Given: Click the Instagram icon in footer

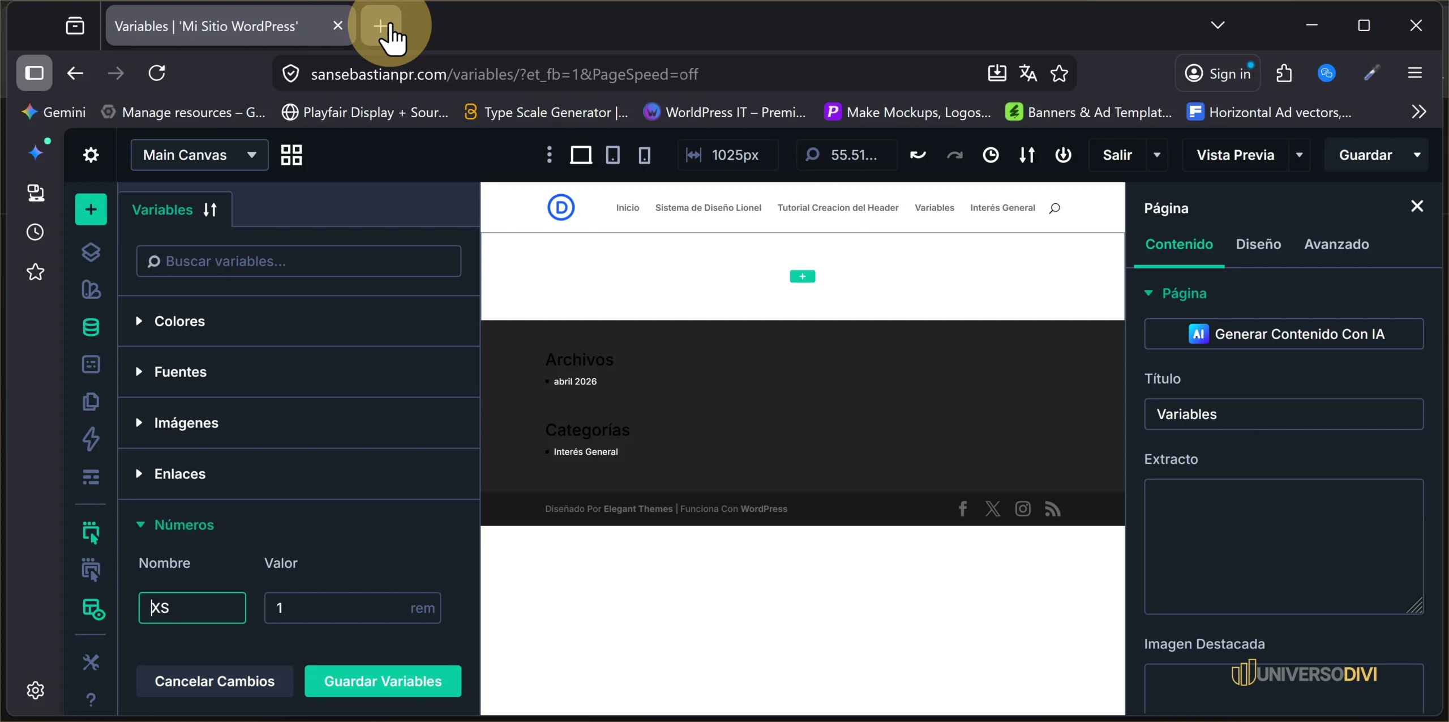Looking at the screenshot, I should 1022,509.
